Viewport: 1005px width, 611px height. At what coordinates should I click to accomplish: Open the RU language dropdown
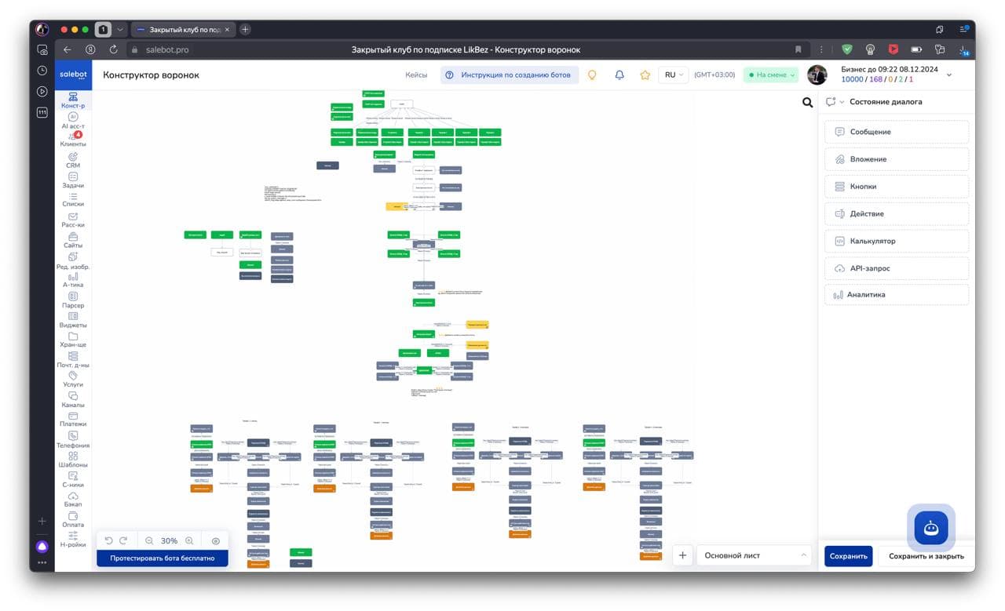coord(674,75)
